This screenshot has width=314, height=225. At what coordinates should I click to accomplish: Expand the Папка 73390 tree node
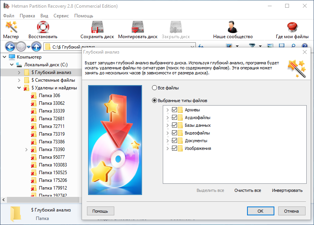click(27, 149)
